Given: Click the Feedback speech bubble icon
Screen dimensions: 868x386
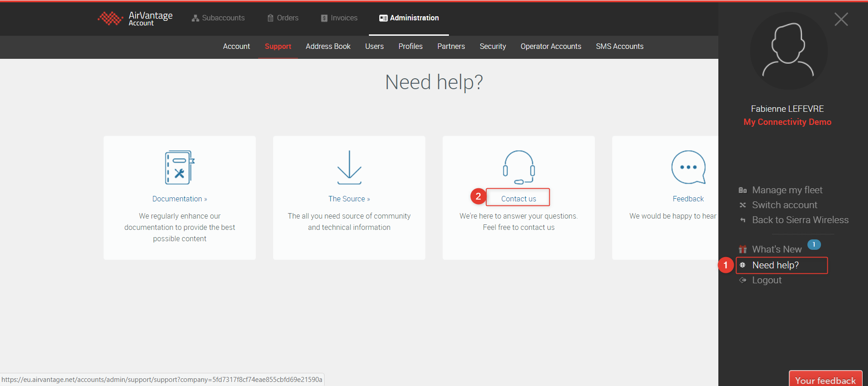Looking at the screenshot, I should click(x=688, y=167).
